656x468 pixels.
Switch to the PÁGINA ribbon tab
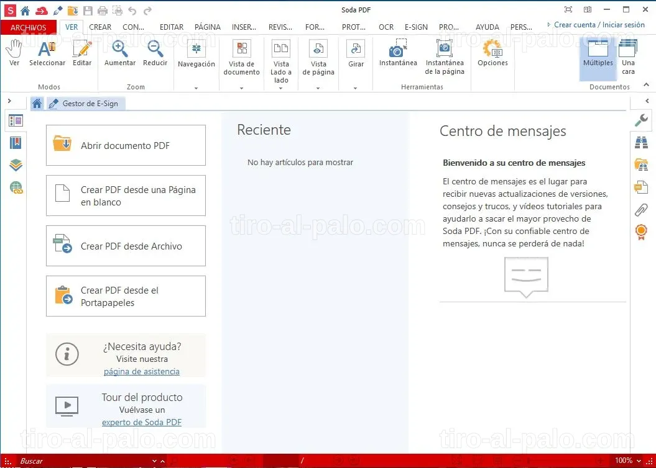pos(208,27)
